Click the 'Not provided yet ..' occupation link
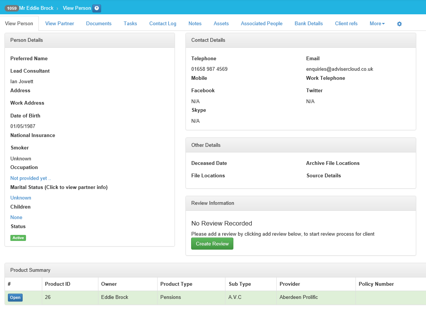The height and width of the screenshot is (323, 426). (x=31, y=178)
